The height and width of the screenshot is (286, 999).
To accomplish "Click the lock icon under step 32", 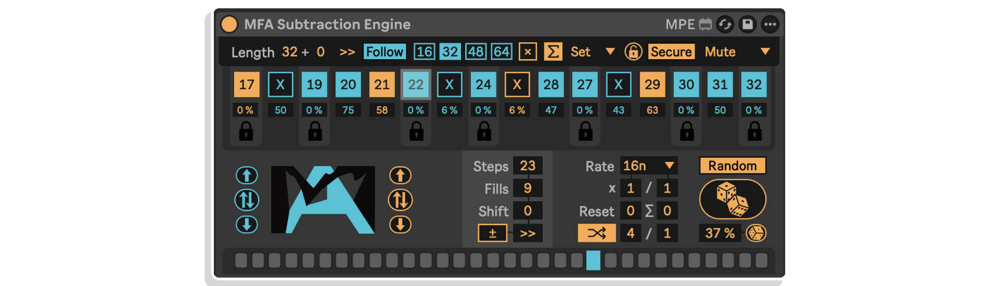I will pos(754,131).
